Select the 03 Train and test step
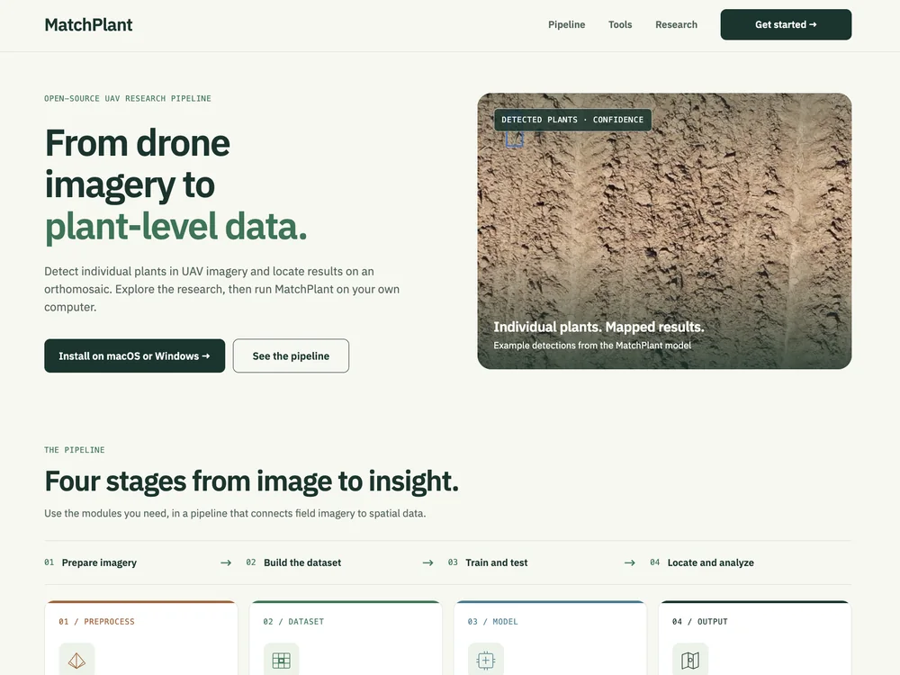Screen dimensions: 900x675 (487, 562)
